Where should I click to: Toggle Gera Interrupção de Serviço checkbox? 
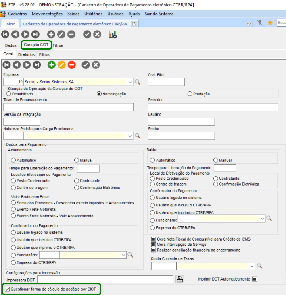pos(154,245)
